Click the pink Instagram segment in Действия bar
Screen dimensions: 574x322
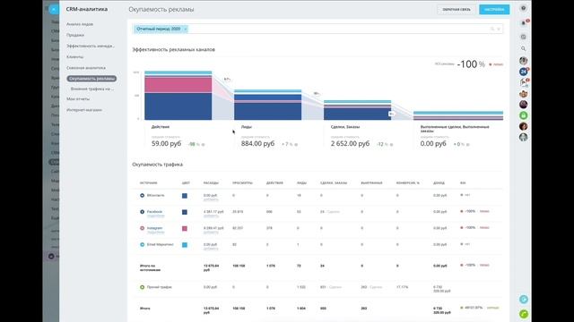(x=178, y=85)
